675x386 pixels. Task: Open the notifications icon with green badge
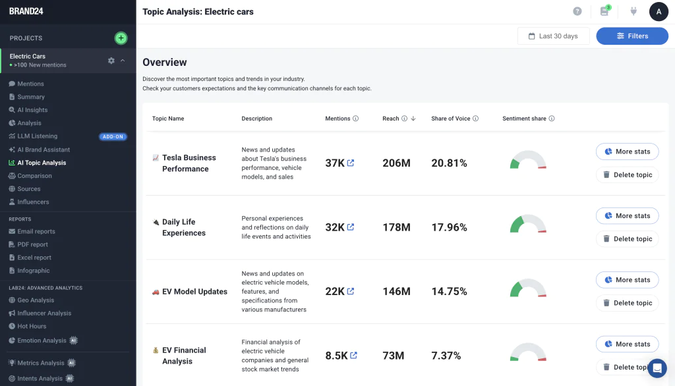click(x=604, y=11)
